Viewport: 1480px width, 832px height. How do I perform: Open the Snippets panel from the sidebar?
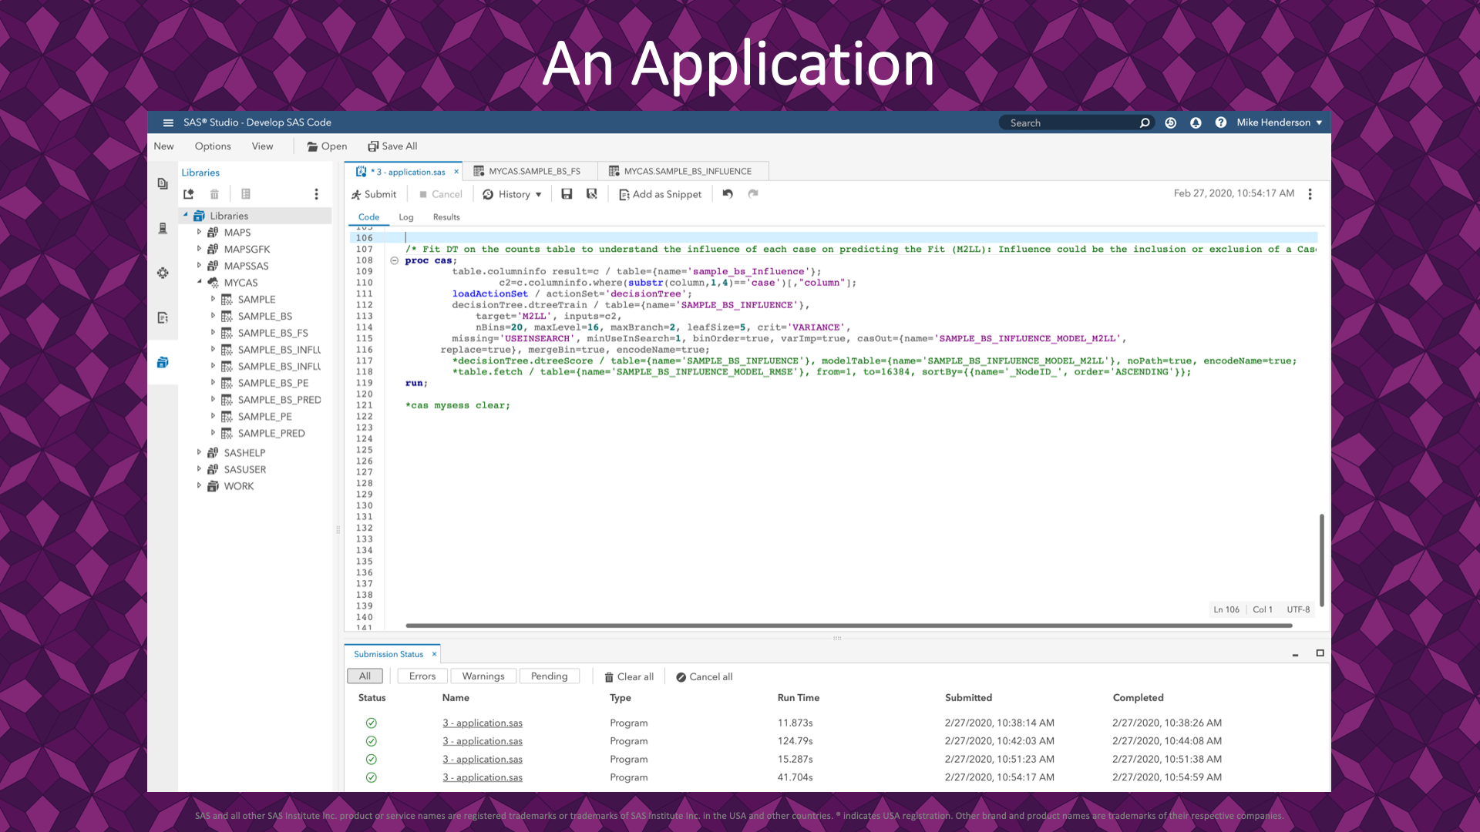coord(163,317)
